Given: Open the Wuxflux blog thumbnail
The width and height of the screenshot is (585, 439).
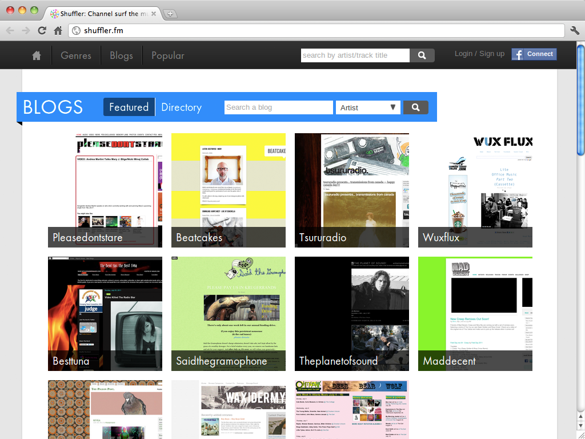Looking at the screenshot, I should tap(475, 190).
